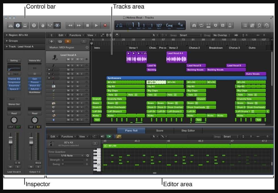Image resolution: width=278 pixels, height=193 pixels.
Task: Mute the Lead Vocal A track
Action: pyautogui.click(x=68, y=59)
